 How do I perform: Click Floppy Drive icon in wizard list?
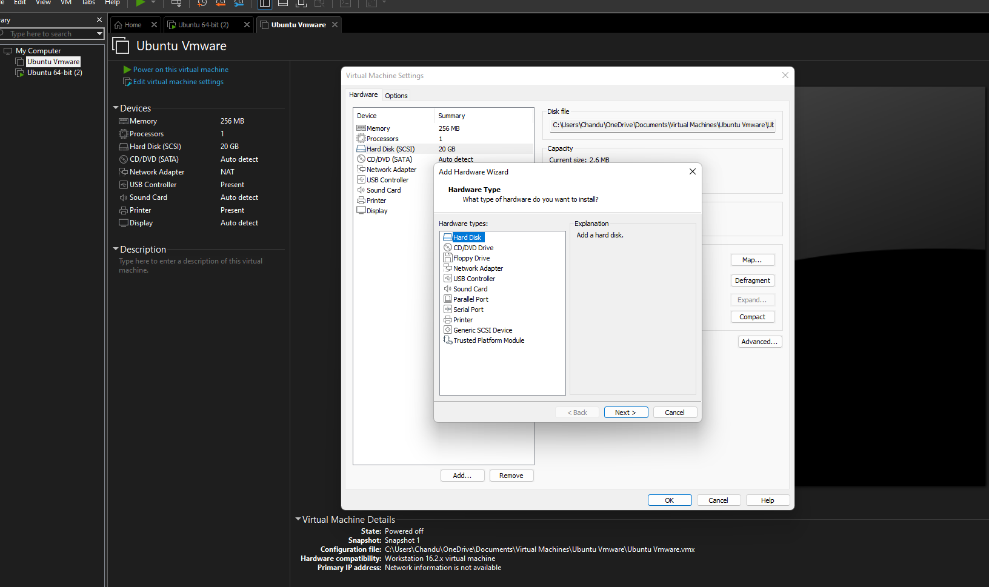[448, 258]
